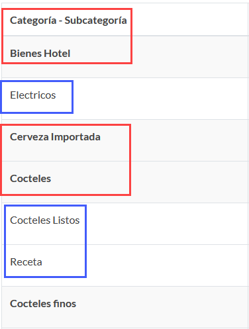Select the Cerveza Importada category
This screenshot has width=249, height=329.
point(55,137)
